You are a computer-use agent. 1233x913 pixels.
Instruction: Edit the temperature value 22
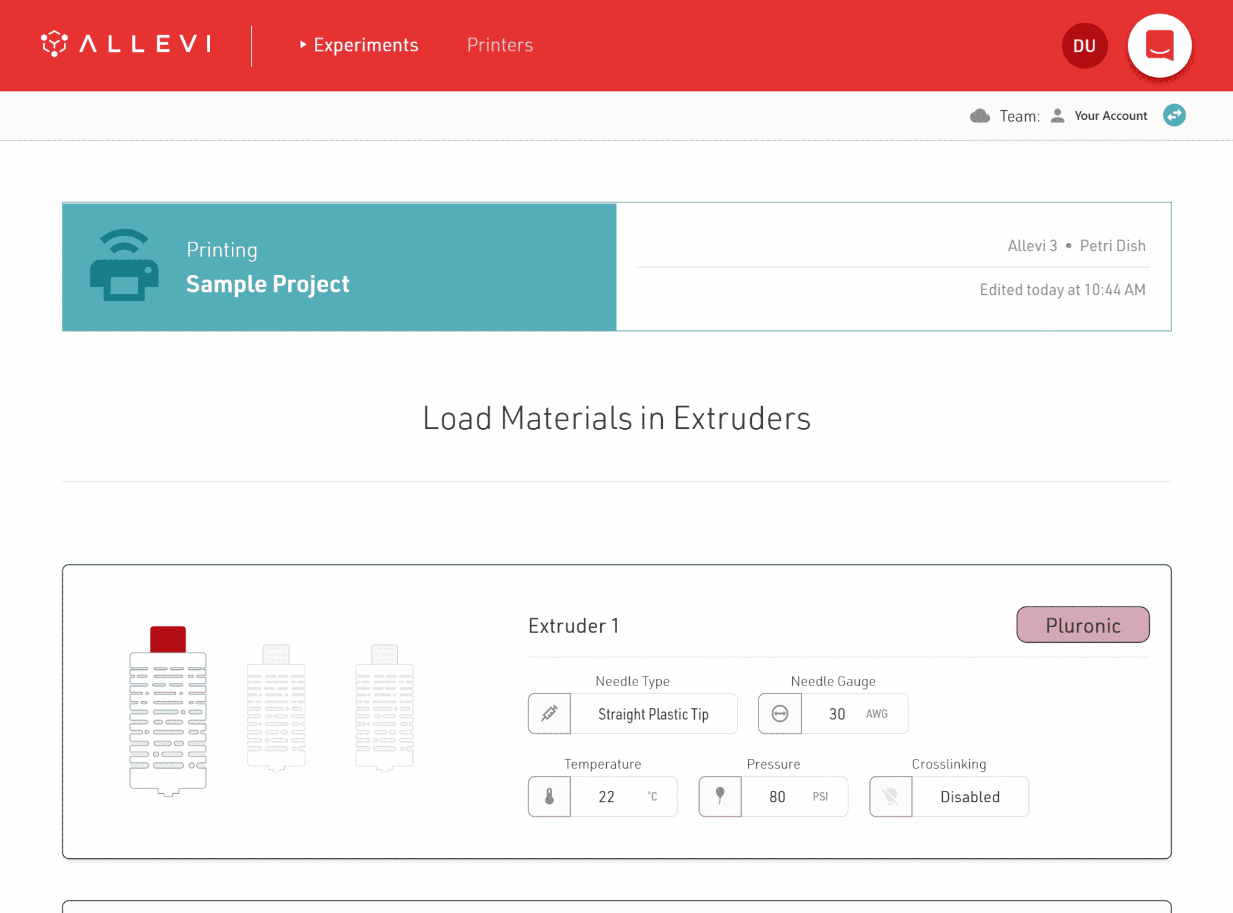tap(606, 797)
